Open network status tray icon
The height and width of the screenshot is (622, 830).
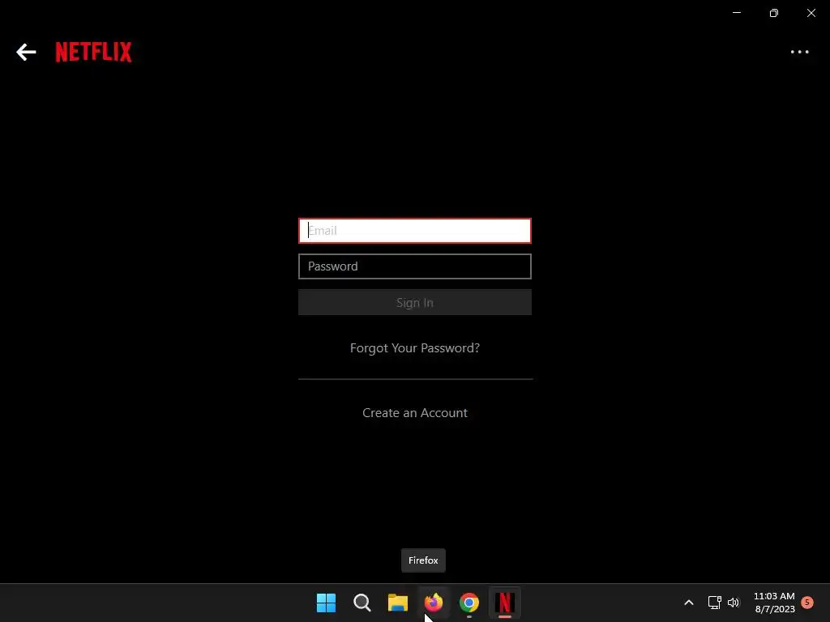click(x=715, y=603)
